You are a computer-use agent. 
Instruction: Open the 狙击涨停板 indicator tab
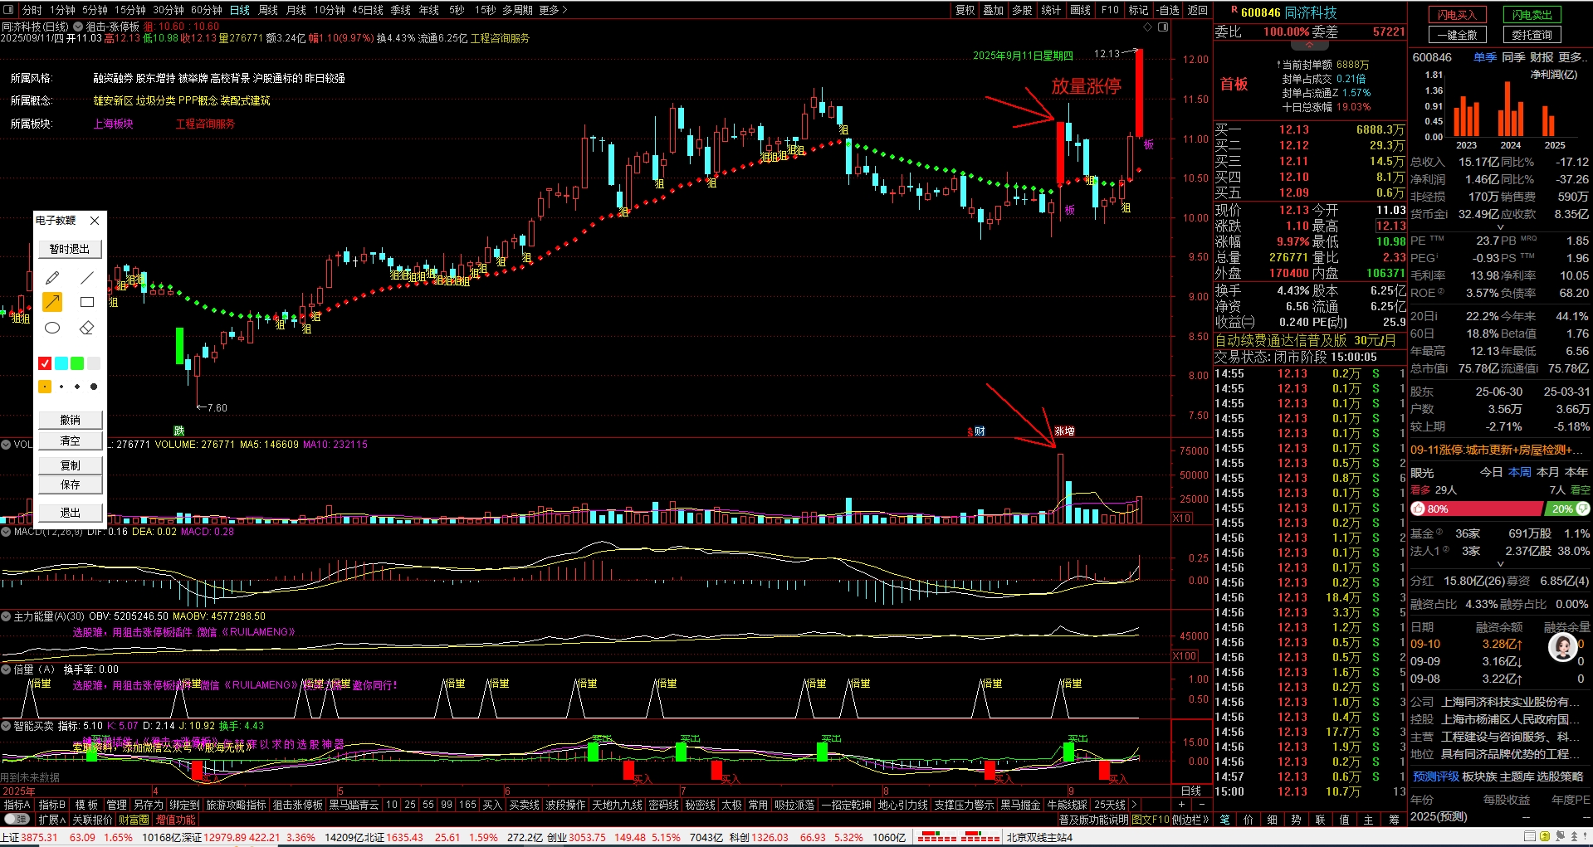(x=297, y=805)
